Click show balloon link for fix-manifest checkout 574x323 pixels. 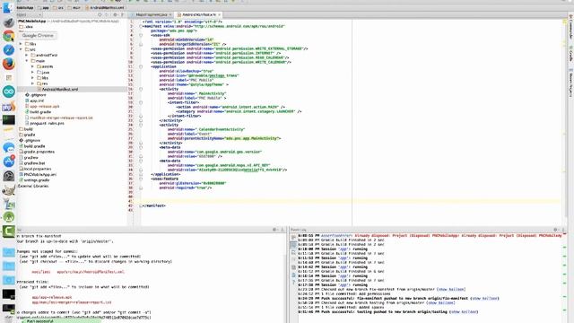pos(452,289)
